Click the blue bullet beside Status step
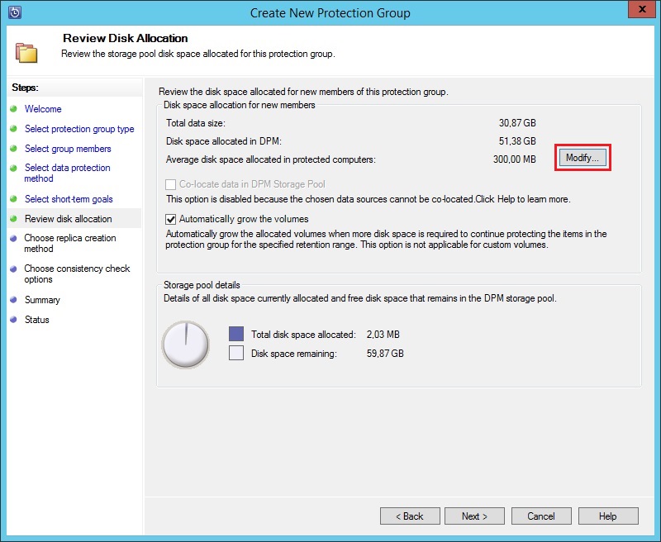 click(13, 320)
